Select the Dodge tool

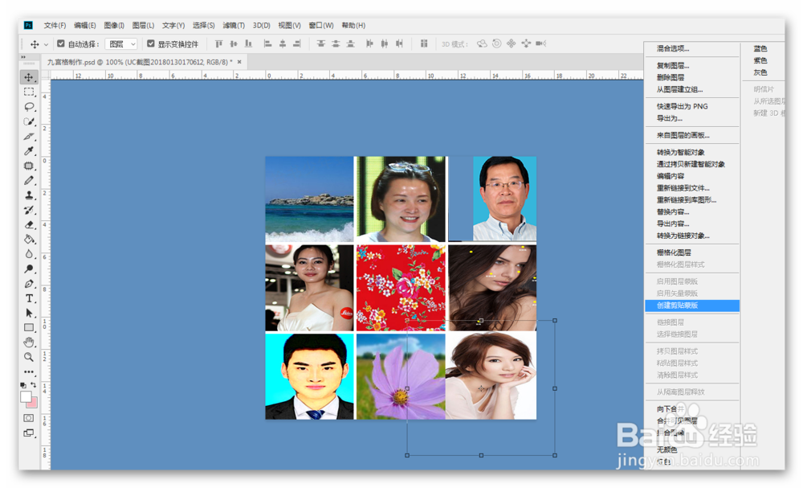pyautogui.click(x=29, y=269)
